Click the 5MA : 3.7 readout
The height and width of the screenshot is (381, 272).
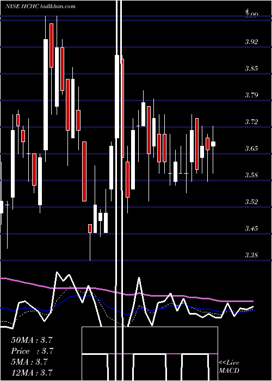29,362
